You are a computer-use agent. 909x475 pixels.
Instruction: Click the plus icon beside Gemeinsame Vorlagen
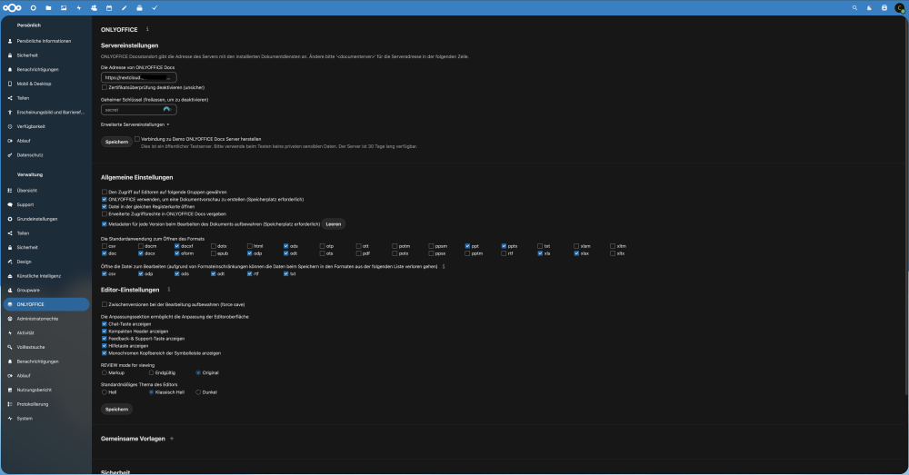(172, 439)
